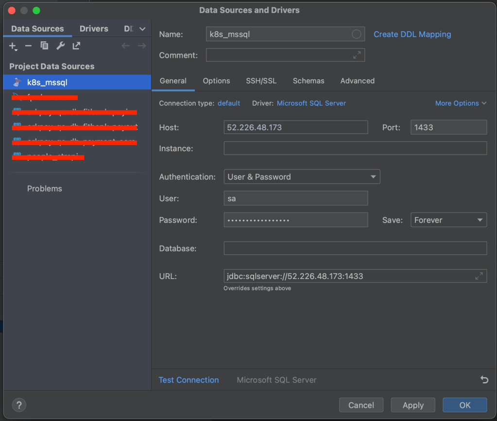Expand the URL field editor icon
The image size is (497, 421).
[479, 276]
